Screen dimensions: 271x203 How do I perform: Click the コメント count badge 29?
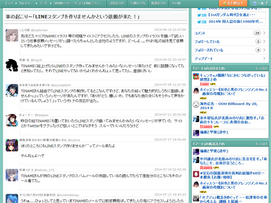257,33
